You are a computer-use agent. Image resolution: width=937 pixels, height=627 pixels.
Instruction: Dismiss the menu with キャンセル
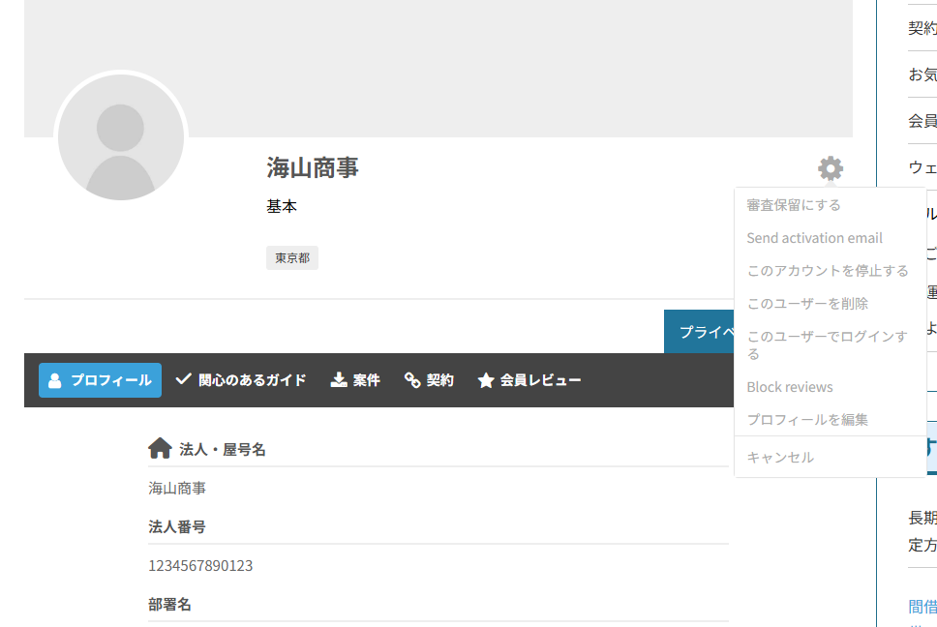click(x=780, y=458)
